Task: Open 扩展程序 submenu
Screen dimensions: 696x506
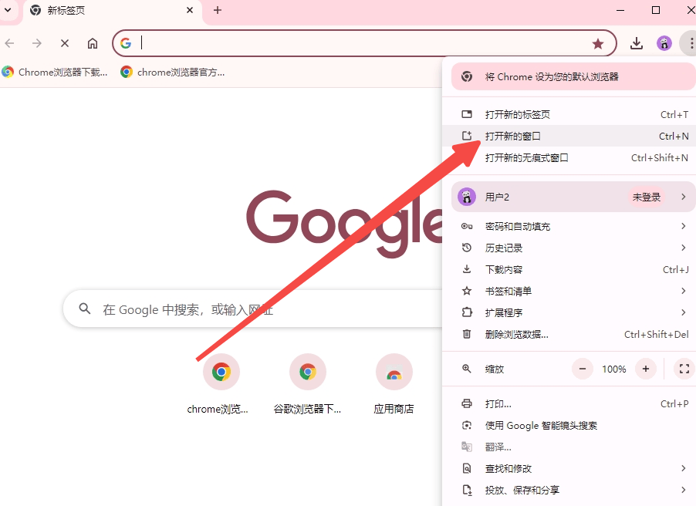Action: [569, 312]
